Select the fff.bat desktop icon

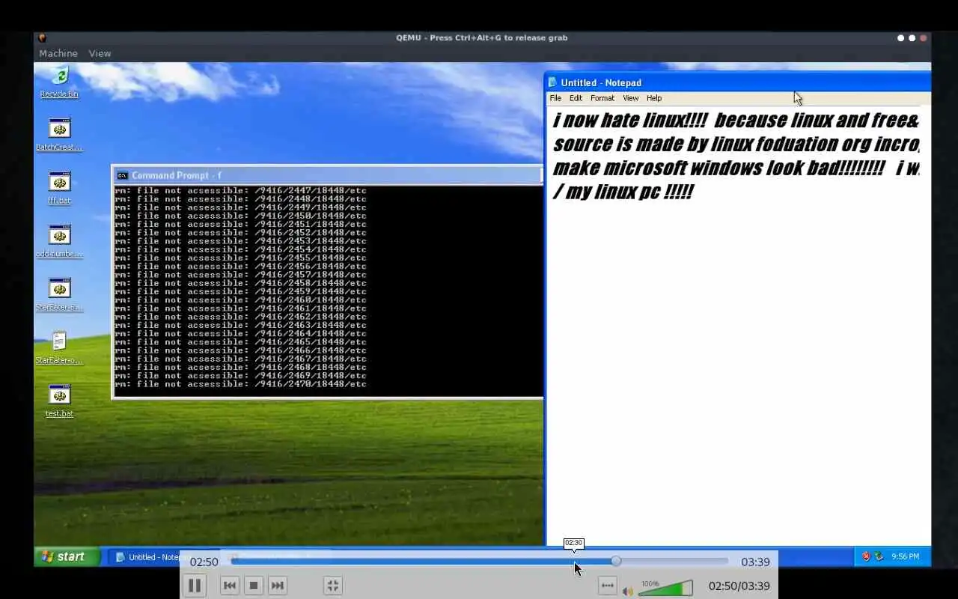click(59, 188)
